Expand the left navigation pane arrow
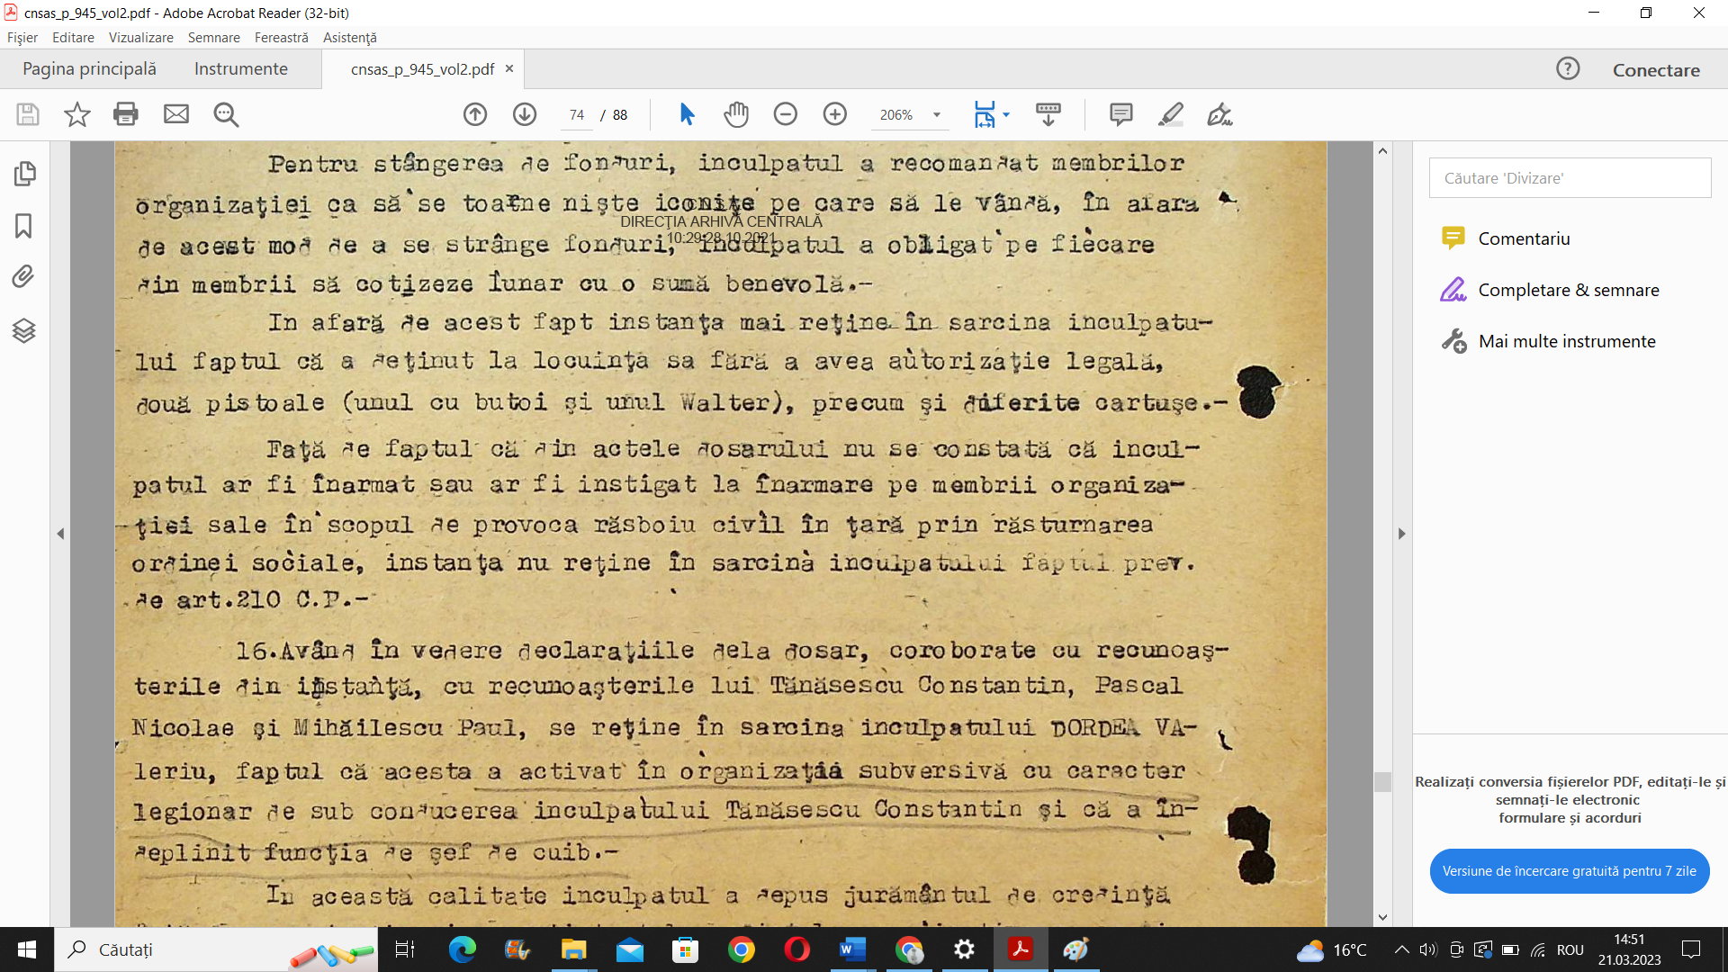This screenshot has height=972, width=1728. tap(60, 534)
